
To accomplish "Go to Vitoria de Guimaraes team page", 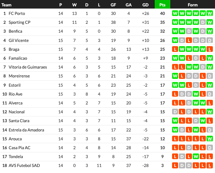I will pyautogui.click(x=29, y=67).
